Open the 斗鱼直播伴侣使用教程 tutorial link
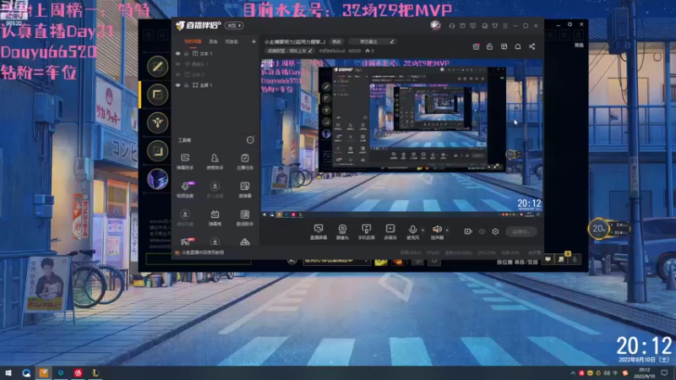The image size is (676, 380). click(203, 252)
